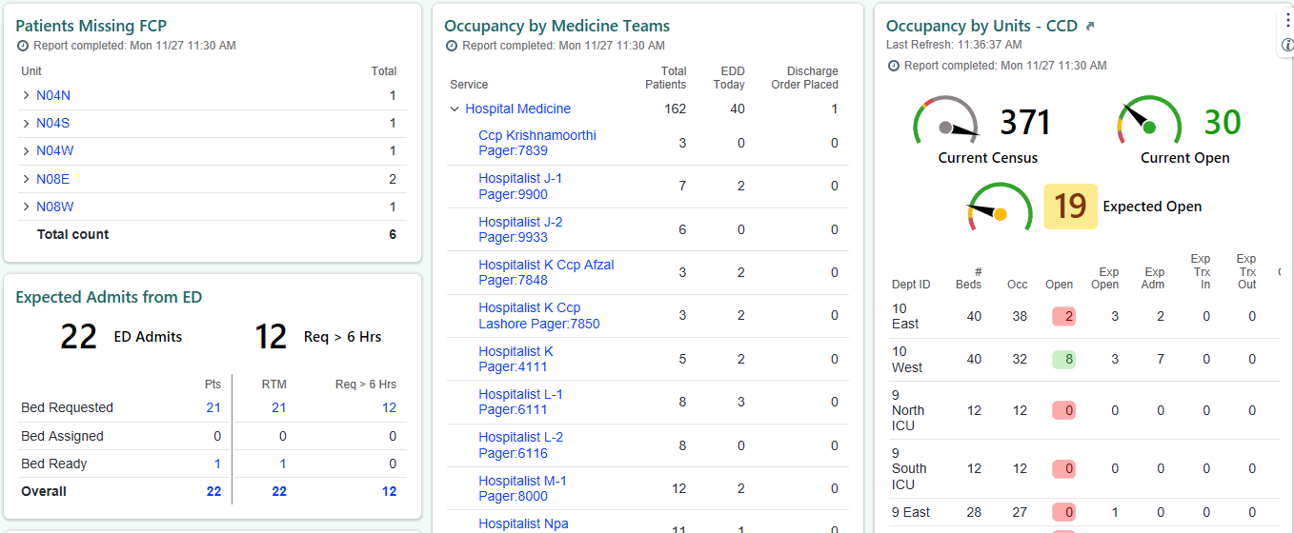Open Ccp Krishnamoorthi Pager:7839 link
1294x533 pixels.
click(x=536, y=143)
